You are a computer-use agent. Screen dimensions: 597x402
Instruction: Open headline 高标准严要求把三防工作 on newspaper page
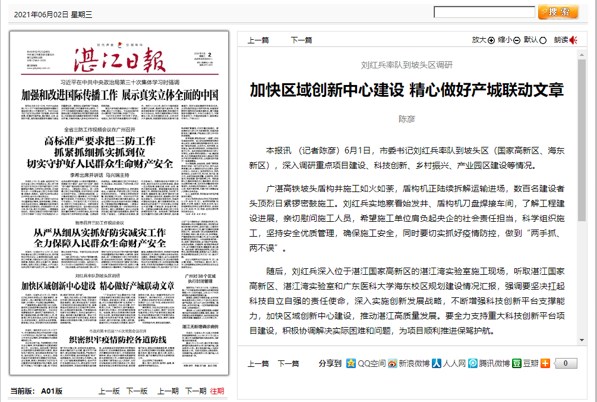pyautogui.click(x=100, y=141)
